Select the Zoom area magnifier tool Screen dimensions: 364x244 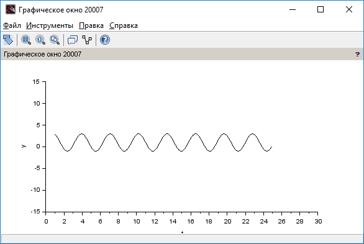tap(26, 40)
